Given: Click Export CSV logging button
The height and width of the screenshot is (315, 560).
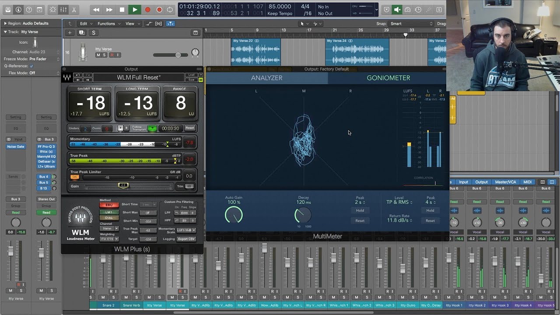Looking at the screenshot, I should (x=186, y=239).
